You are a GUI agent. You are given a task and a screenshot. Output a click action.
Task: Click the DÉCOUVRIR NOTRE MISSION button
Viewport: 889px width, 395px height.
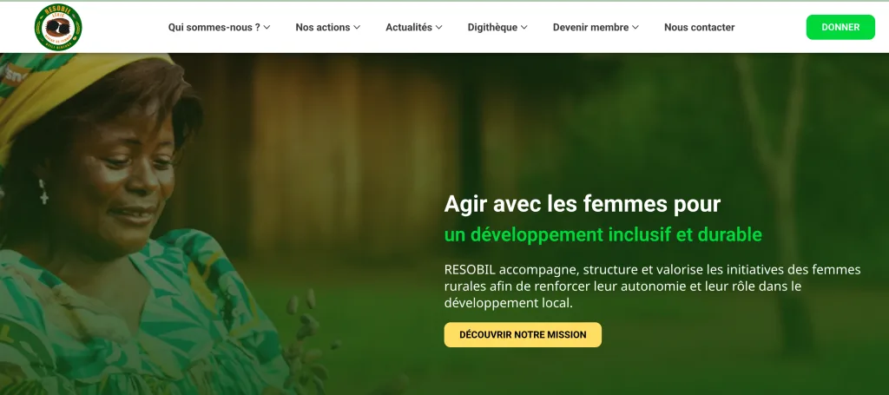point(523,335)
